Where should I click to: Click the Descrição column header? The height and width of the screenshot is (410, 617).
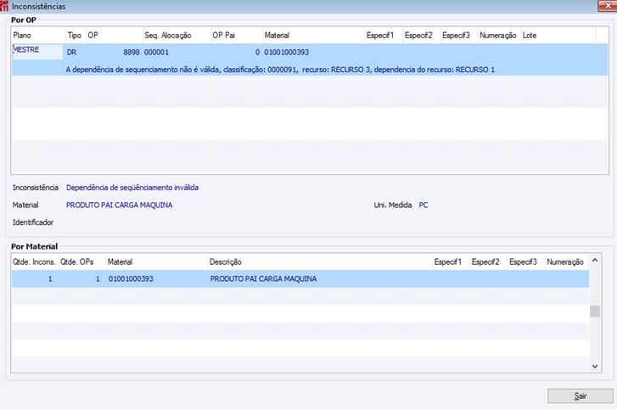[320, 261]
